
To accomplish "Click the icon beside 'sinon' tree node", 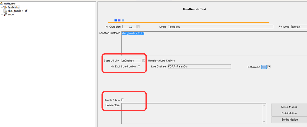I will click(x=5, y=14).
